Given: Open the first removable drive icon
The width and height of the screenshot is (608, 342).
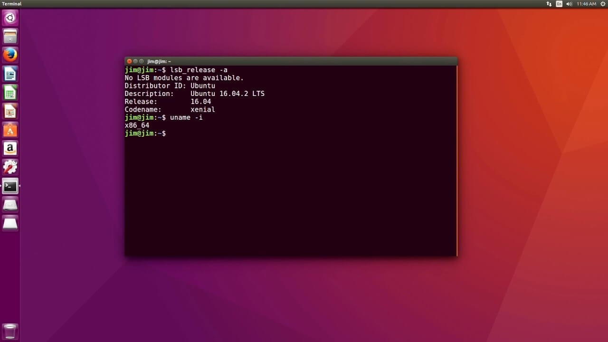Looking at the screenshot, I should 10,205.
